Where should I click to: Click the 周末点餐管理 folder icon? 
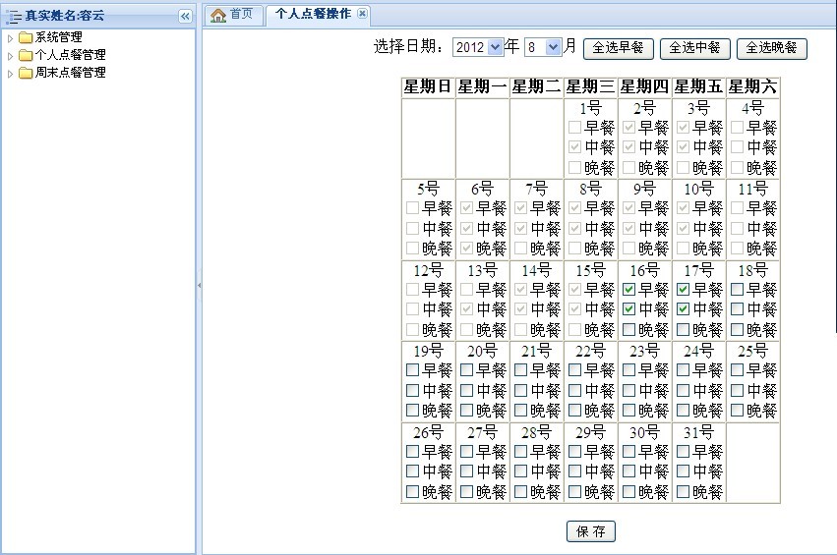[26, 73]
